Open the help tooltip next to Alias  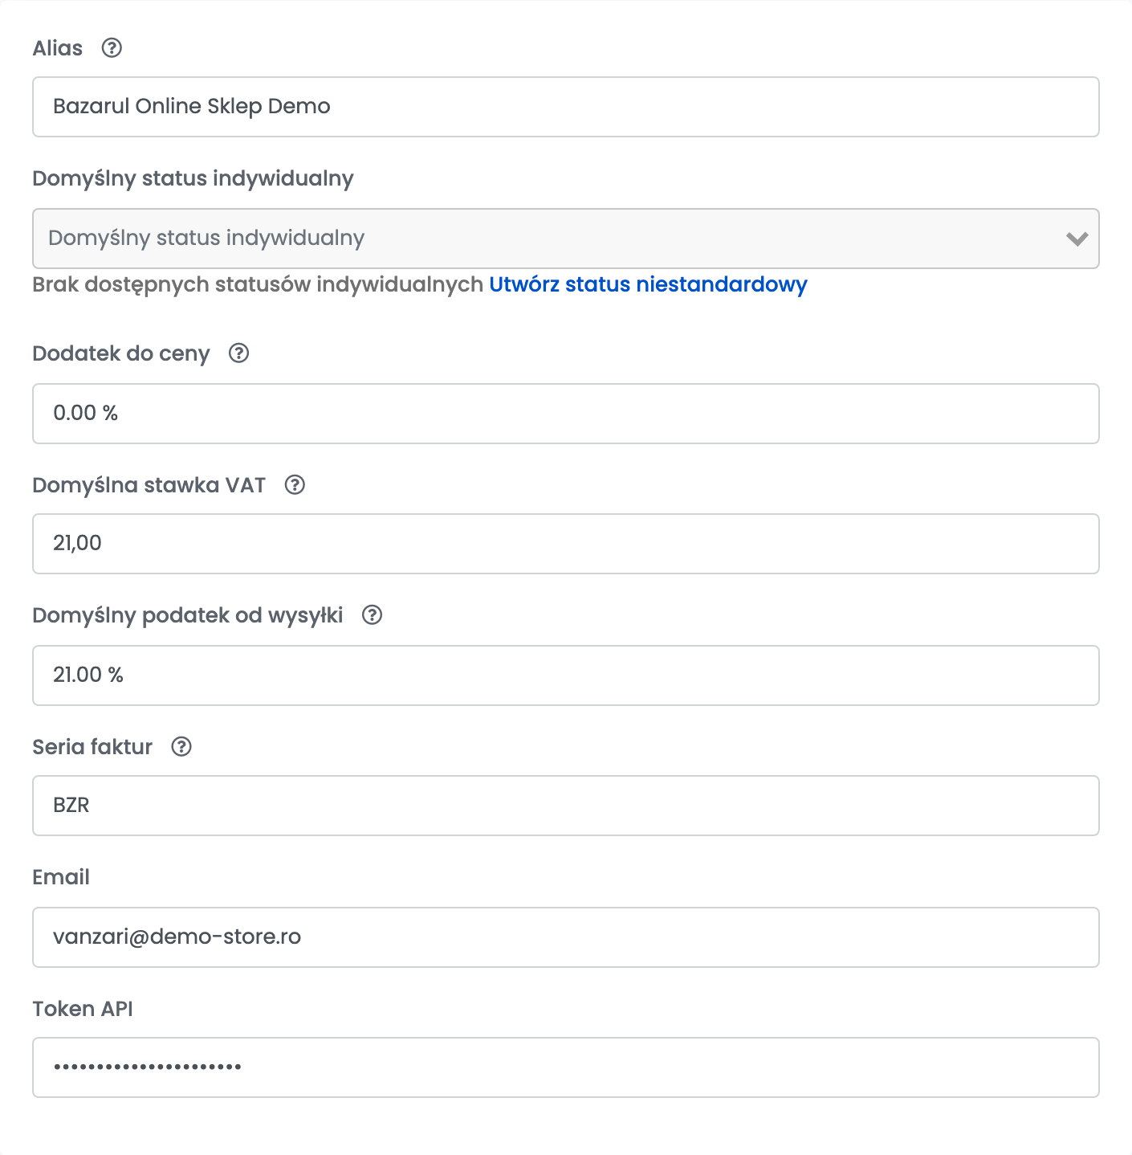point(112,48)
